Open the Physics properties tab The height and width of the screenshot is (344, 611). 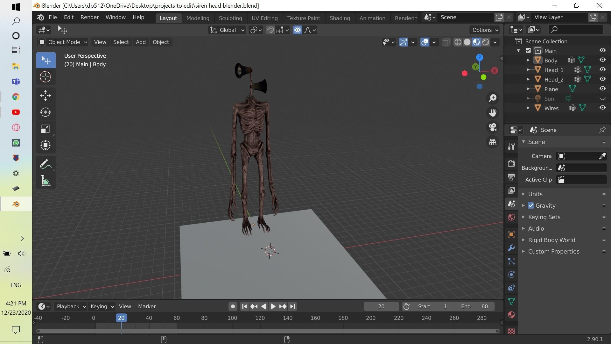[511, 275]
